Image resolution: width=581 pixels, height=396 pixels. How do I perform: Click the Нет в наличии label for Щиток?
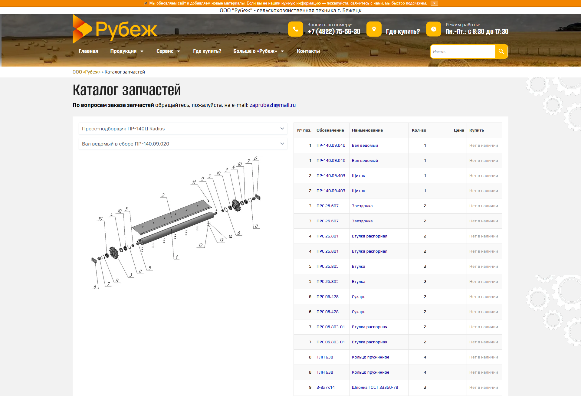pyautogui.click(x=484, y=175)
